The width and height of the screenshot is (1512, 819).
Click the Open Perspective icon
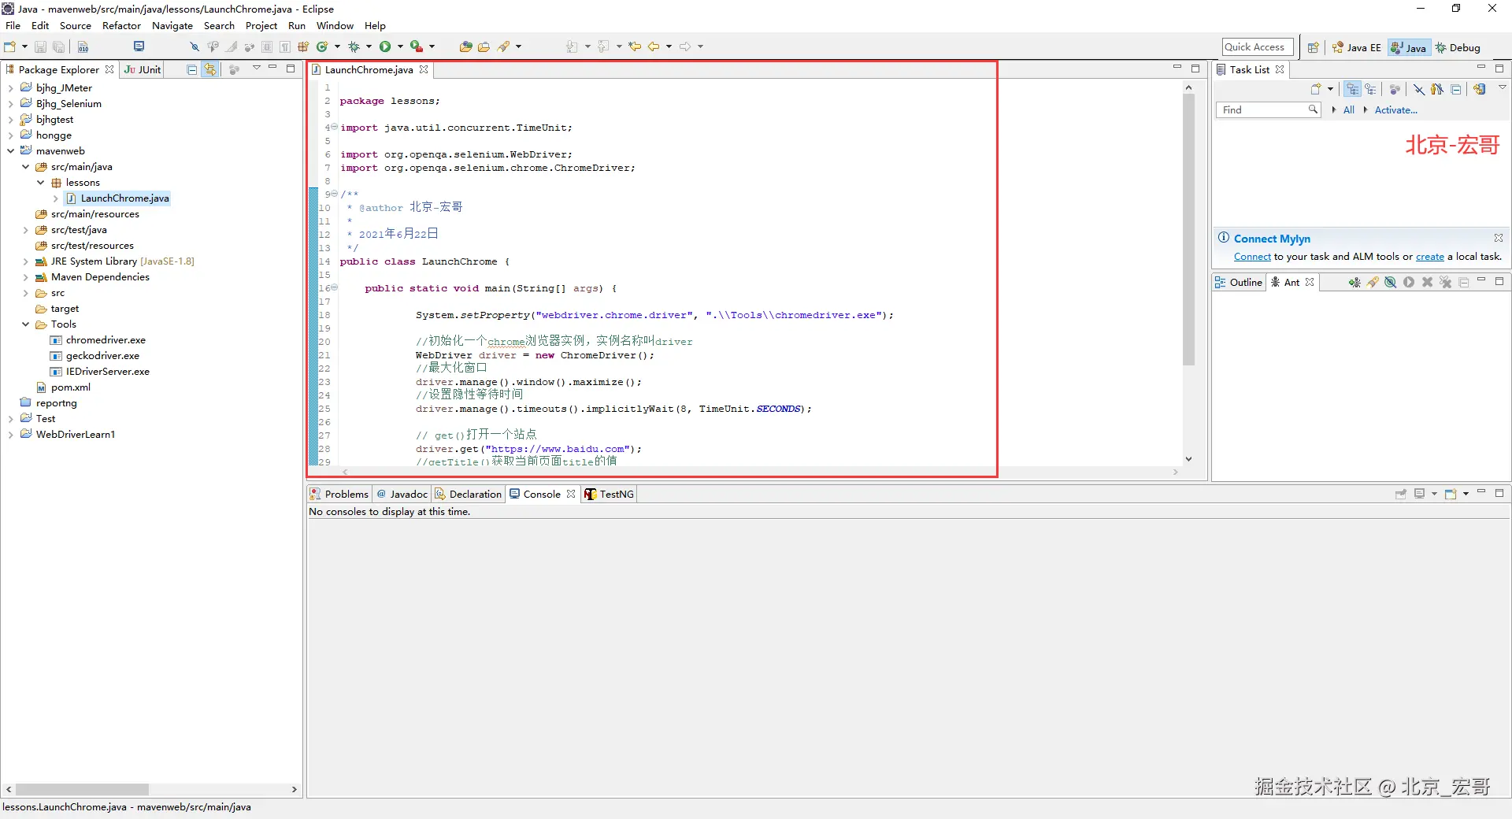click(x=1313, y=48)
